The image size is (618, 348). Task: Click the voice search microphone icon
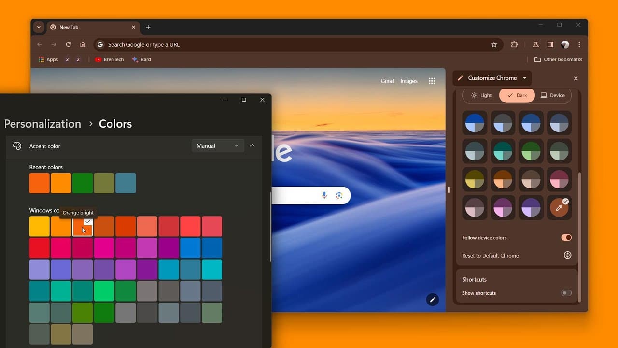tap(324, 195)
